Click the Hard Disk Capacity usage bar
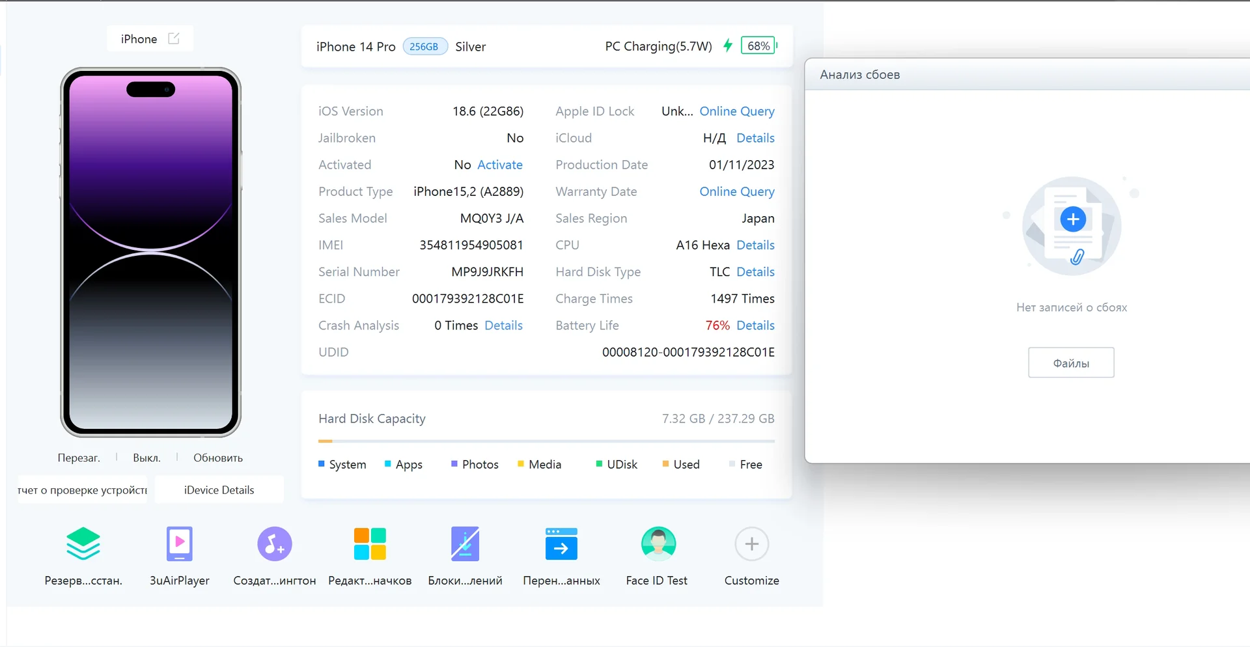 tap(546, 441)
